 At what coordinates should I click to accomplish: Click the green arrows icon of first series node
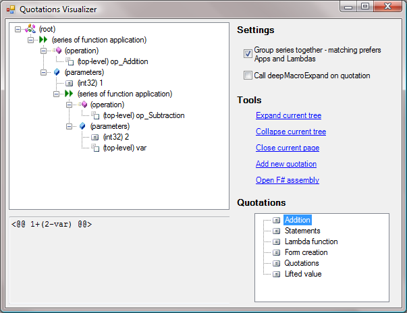point(43,40)
